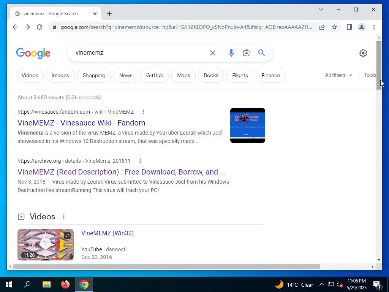Open File Explorer from the taskbar

(46, 284)
